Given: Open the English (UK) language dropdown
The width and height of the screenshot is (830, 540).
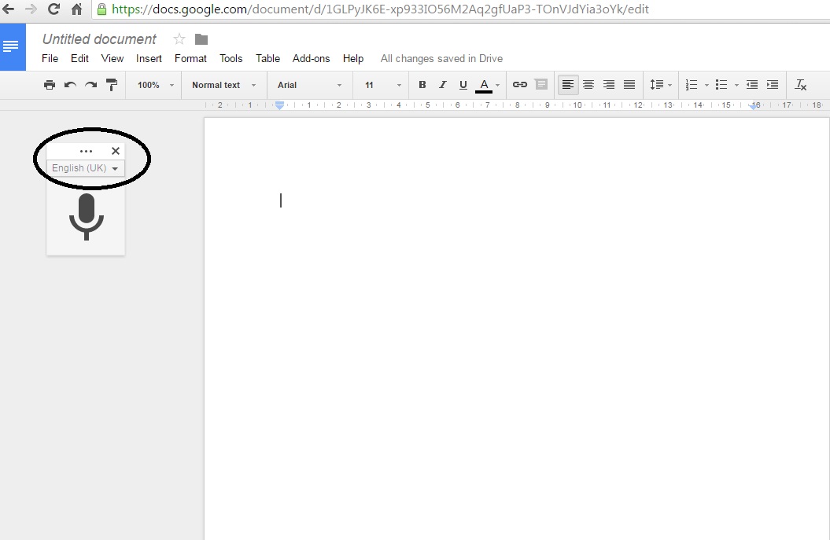Looking at the screenshot, I should [x=85, y=168].
